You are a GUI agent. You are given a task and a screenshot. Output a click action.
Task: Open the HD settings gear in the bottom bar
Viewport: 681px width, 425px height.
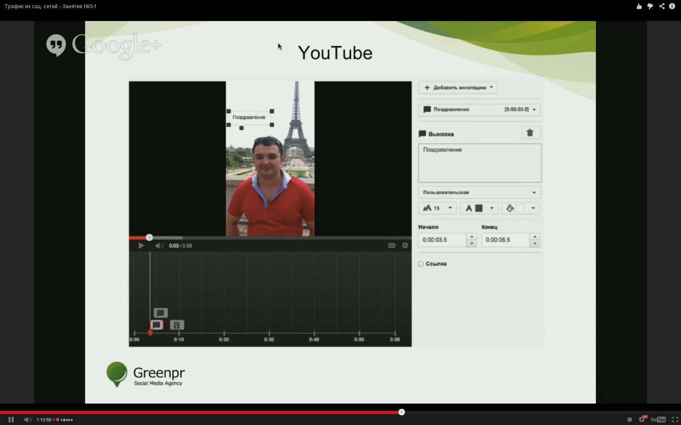[x=642, y=419]
